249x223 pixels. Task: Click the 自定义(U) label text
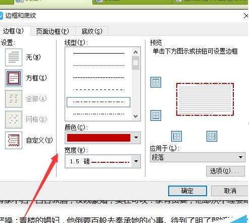pos(39,140)
